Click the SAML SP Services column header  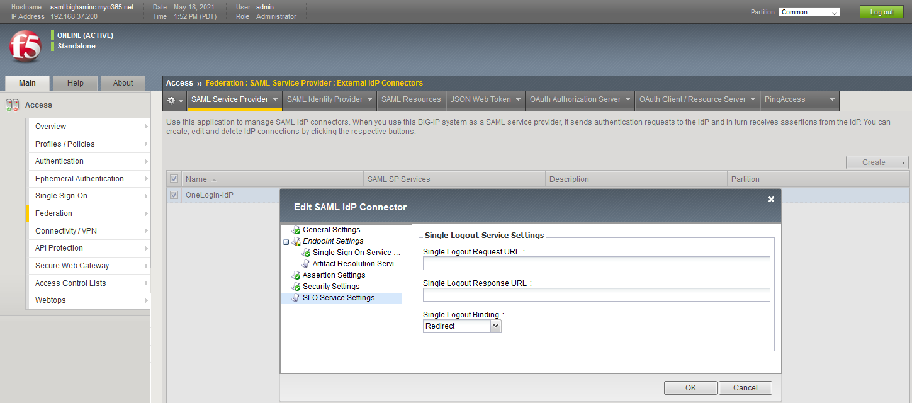[454, 179]
